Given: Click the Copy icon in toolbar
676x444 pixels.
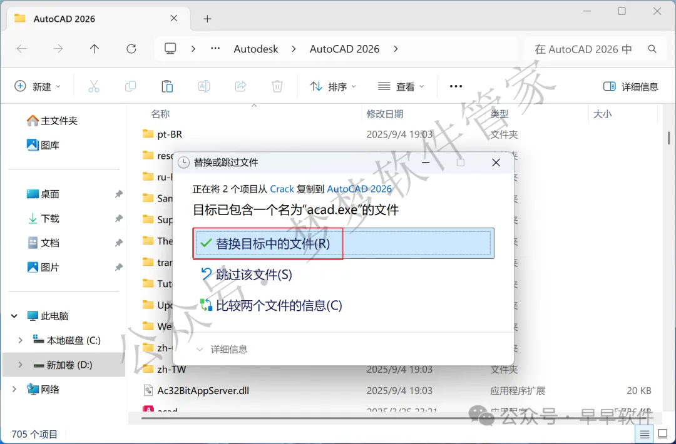Looking at the screenshot, I should tap(130, 86).
